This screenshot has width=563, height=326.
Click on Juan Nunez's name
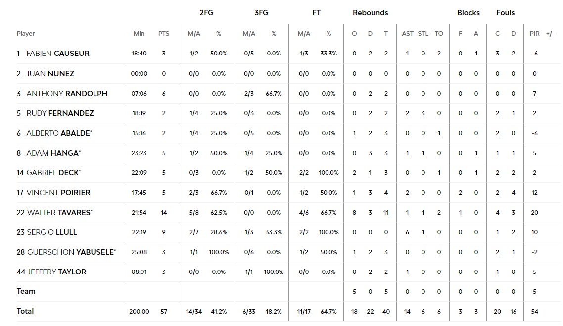[50, 74]
